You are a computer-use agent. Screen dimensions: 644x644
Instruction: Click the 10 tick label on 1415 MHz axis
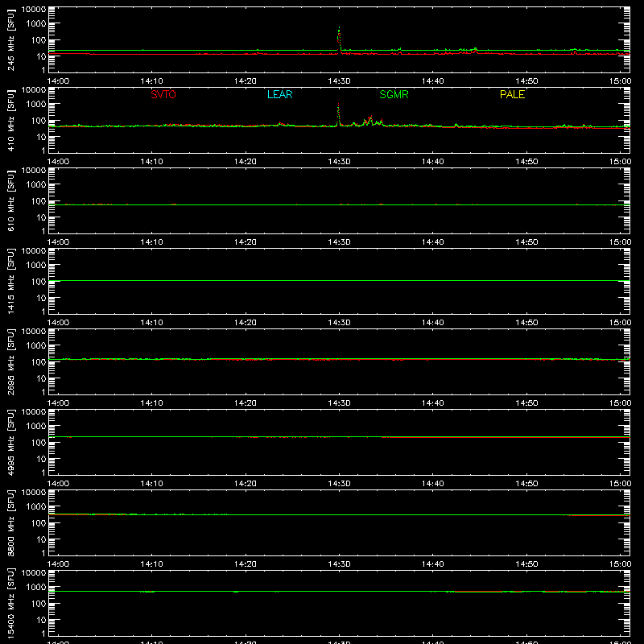tap(41, 298)
